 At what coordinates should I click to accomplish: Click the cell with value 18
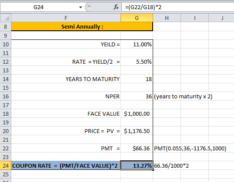137,79
